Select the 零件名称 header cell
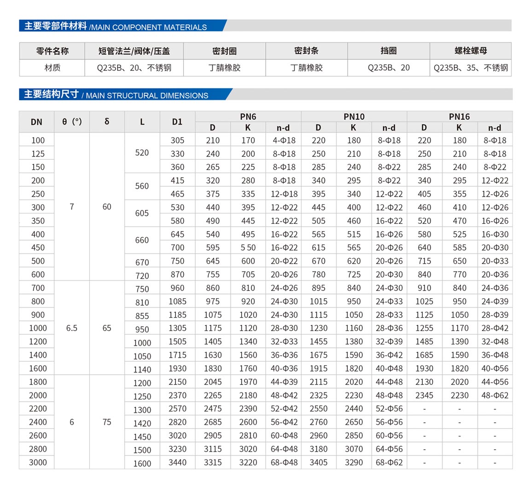 click(x=52, y=51)
